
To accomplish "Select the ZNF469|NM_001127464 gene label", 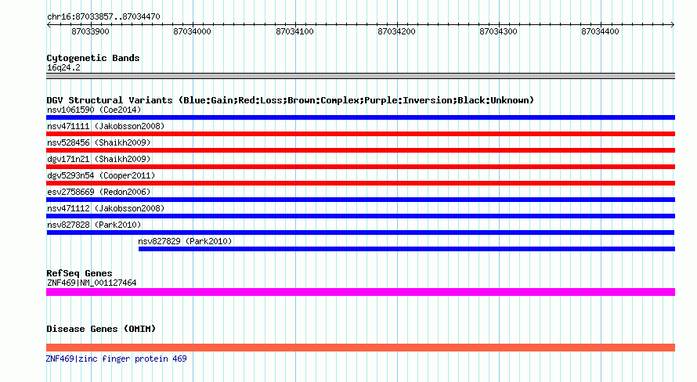I will click(x=92, y=283).
